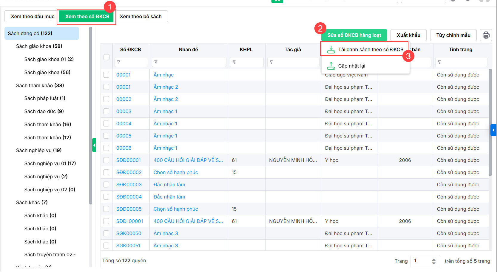The image size is (497, 272).
Task: Open Âm nhạc 3 title in row SGK00050
Action: 166,233
